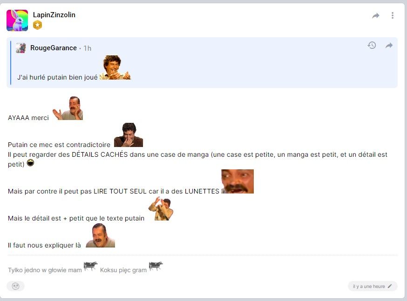The image size is (407, 301).
Task: Open RougeGarance's small avatar in the quote
Action: [x=21, y=48]
